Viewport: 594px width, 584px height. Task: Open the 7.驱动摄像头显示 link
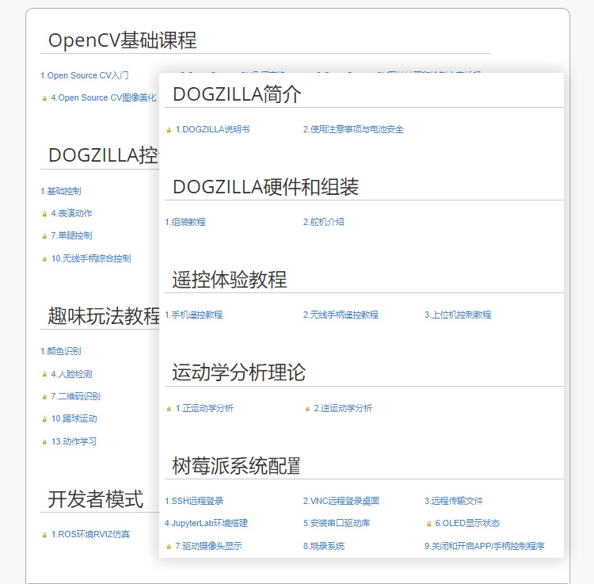[209, 546]
